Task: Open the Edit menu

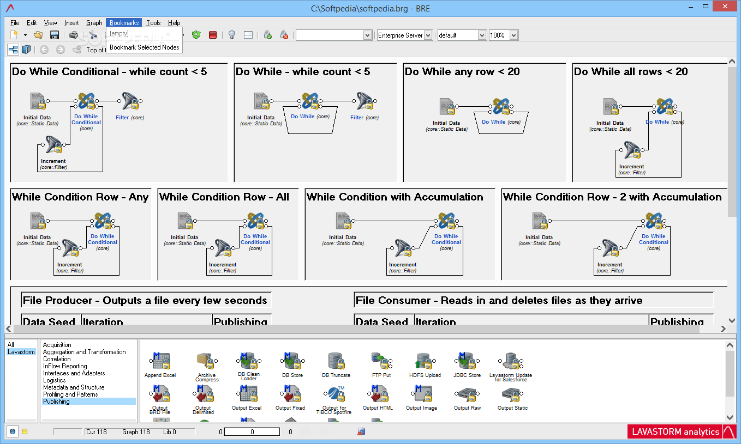Action: tap(32, 23)
